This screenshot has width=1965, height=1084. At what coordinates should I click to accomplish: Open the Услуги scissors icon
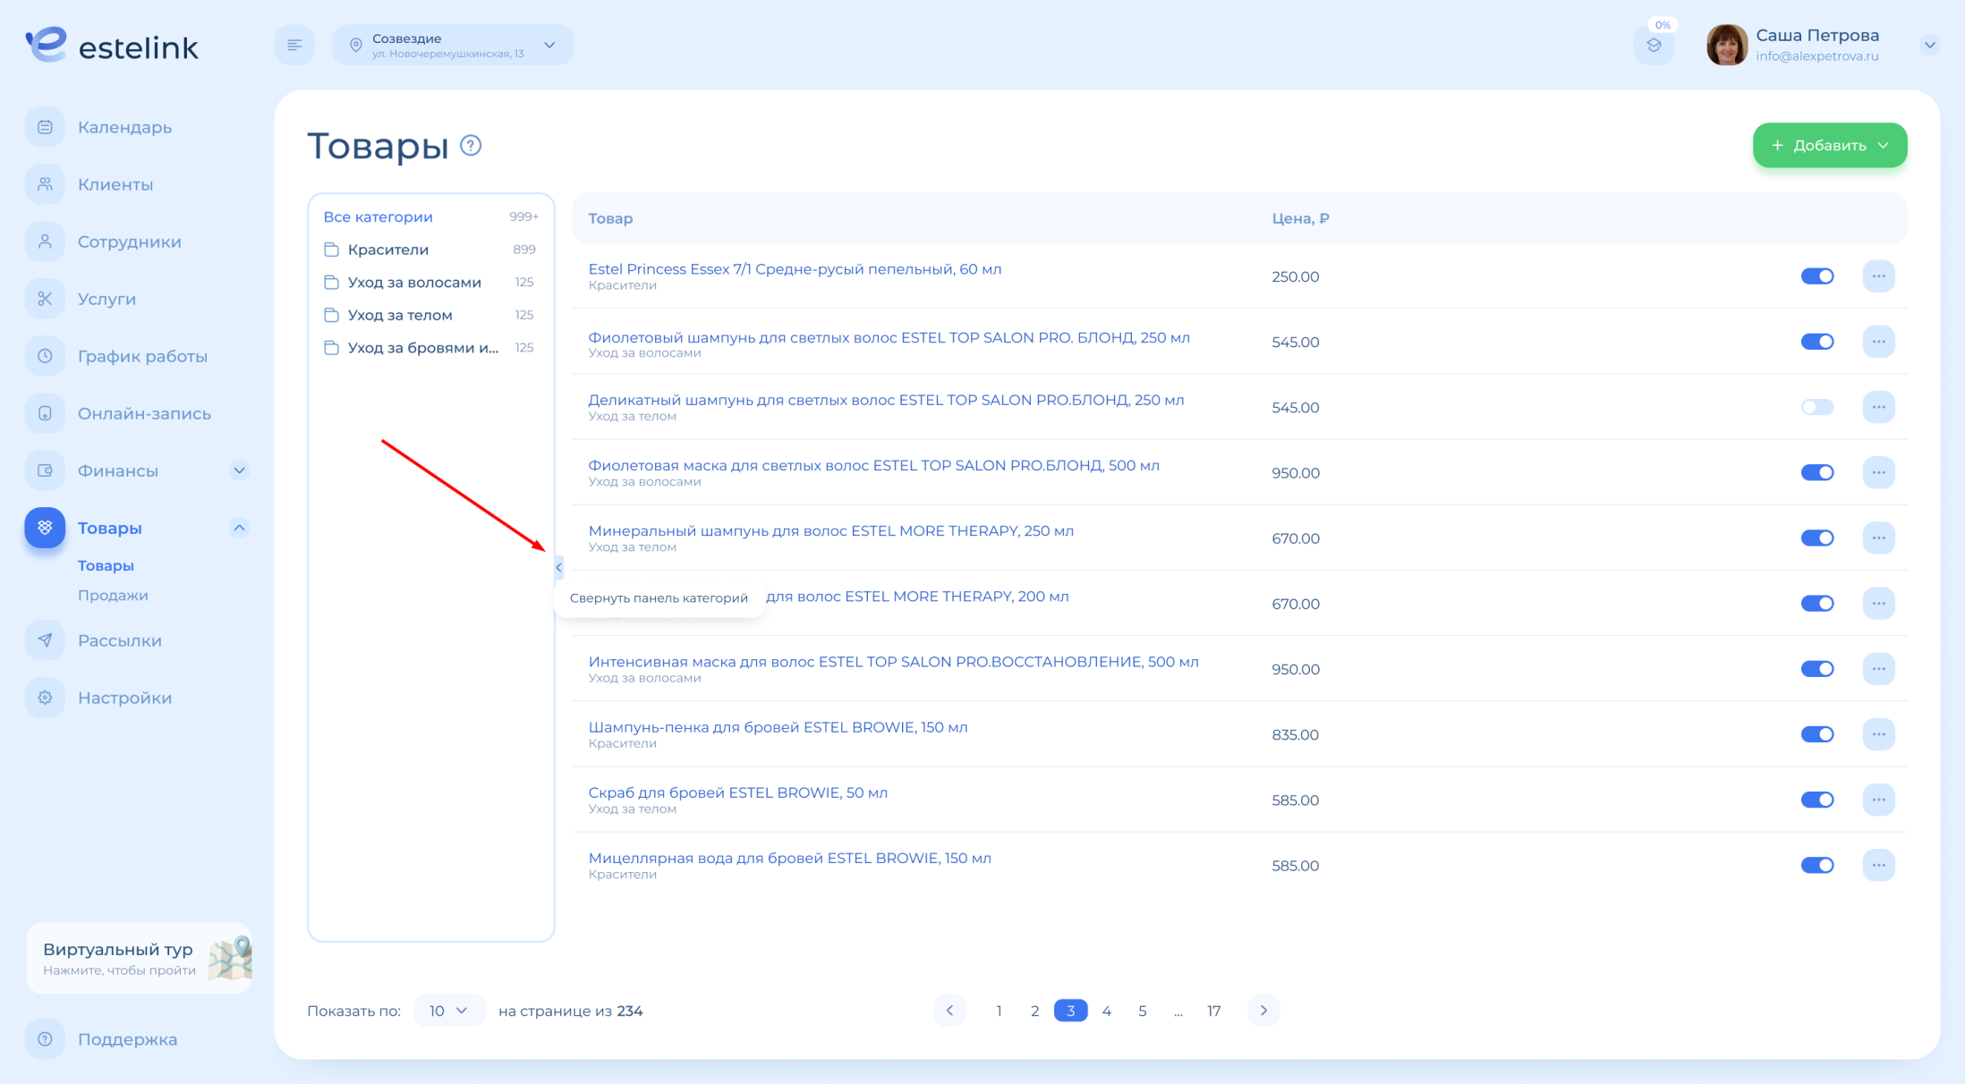coord(45,299)
